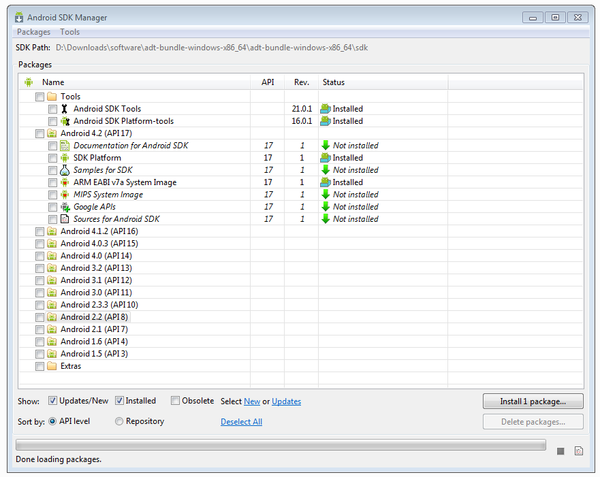The height and width of the screenshot is (477, 600).
Task: Click the Android 2.2 (API 8) folder icon
Action: click(x=52, y=317)
